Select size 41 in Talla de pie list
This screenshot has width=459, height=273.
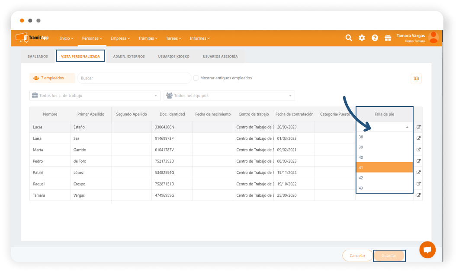click(x=384, y=167)
